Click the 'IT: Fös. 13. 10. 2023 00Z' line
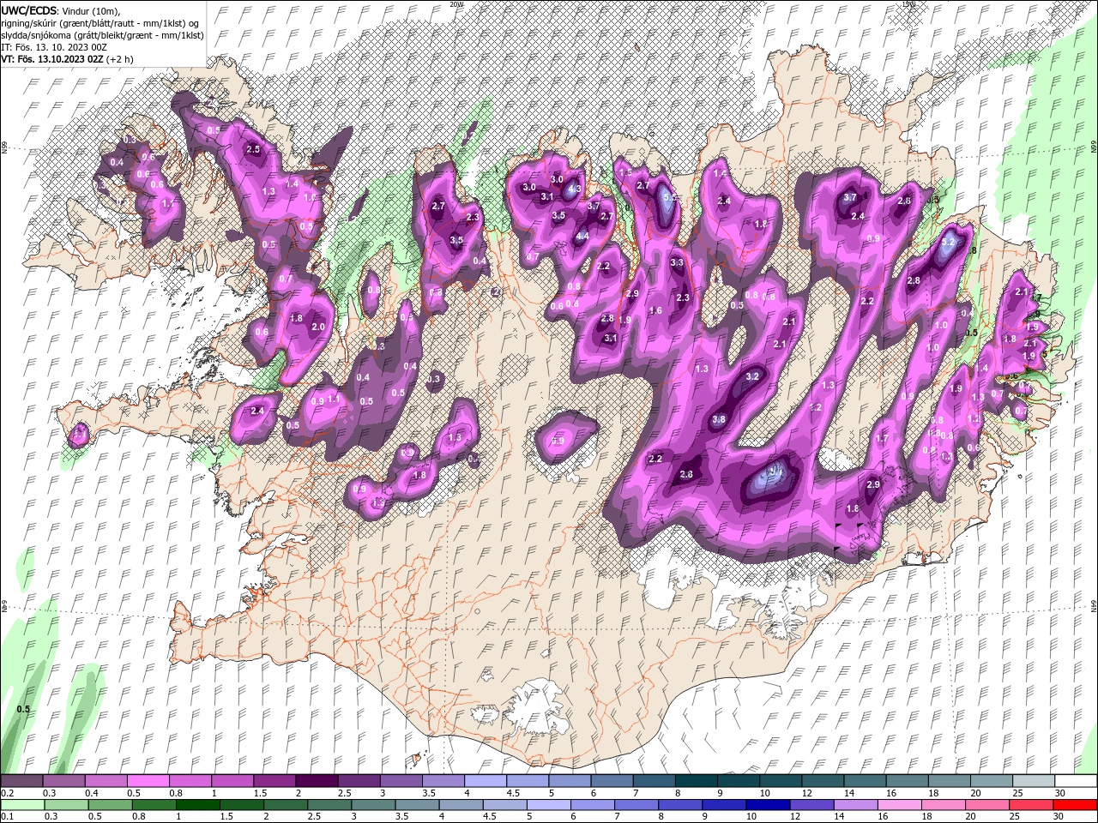Image resolution: width=1098 pixels, height=823 pixels. (53, 46)
